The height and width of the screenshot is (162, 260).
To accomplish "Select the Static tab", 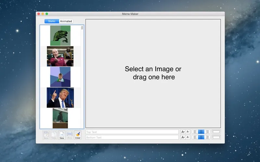I will pos(52,21).
